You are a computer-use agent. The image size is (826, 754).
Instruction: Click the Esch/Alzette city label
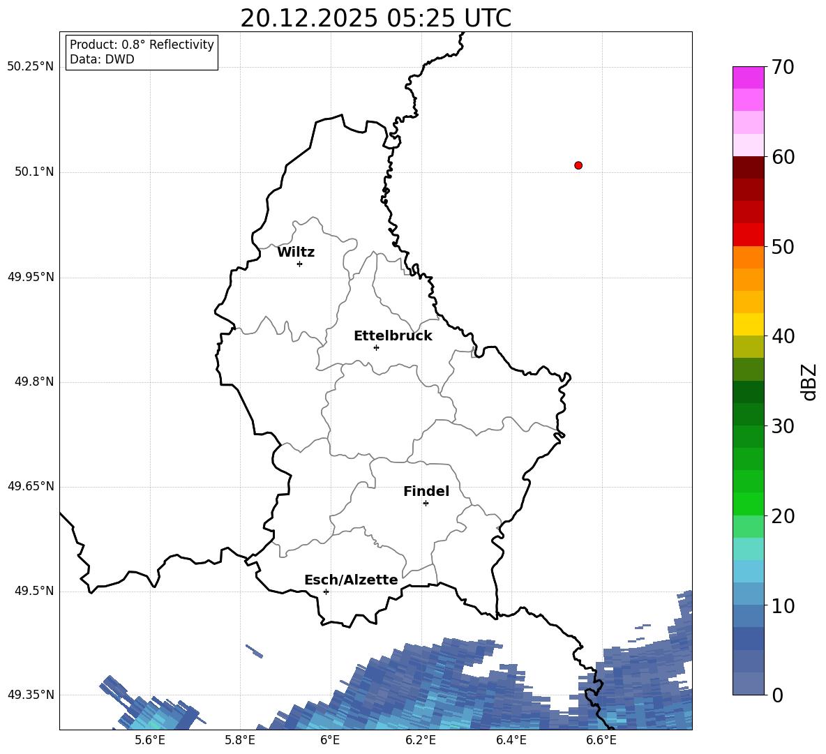(351, 580)
